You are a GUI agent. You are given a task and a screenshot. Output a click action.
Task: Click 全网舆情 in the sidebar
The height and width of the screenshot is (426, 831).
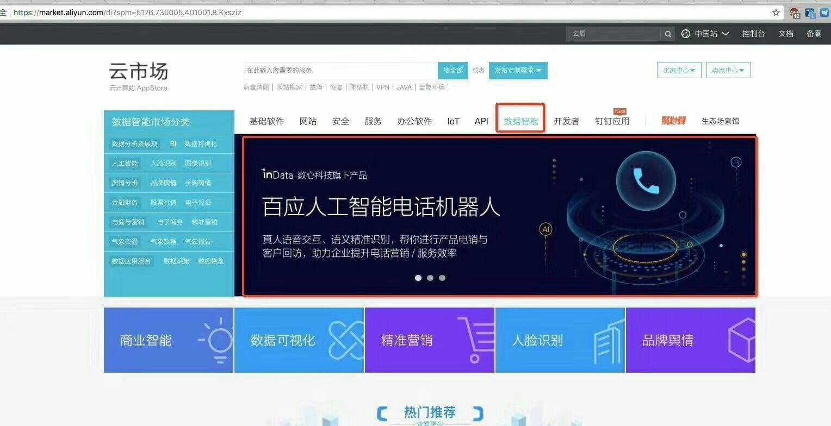coord(198,183)
